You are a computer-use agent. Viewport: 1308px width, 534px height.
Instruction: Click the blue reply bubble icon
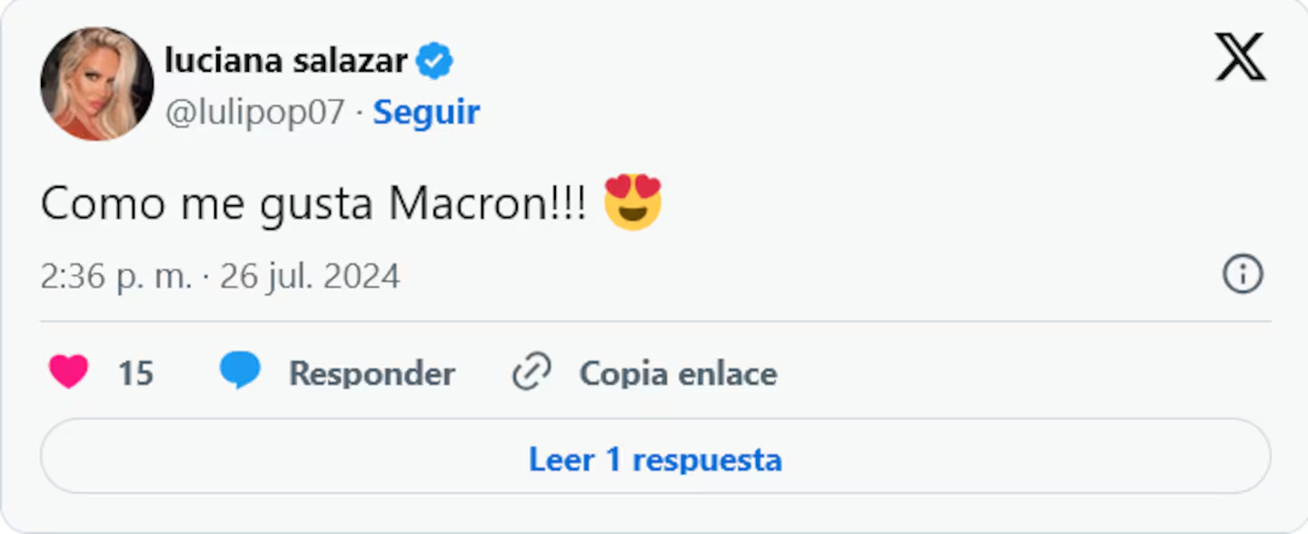pyautogui.click(x=240, y=371)
